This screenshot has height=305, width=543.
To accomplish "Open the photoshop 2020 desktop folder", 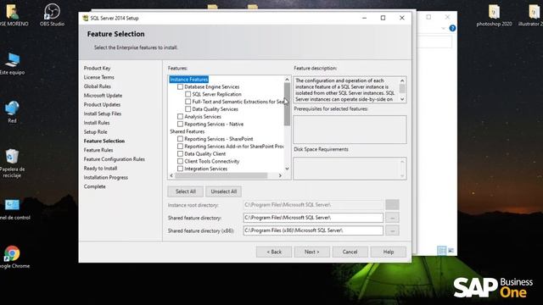I will pos(494,15).
